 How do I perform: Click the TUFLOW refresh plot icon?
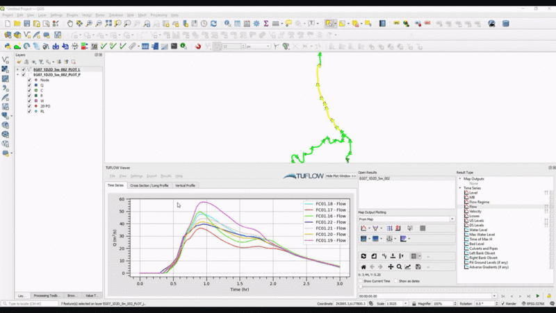point(363,256)
